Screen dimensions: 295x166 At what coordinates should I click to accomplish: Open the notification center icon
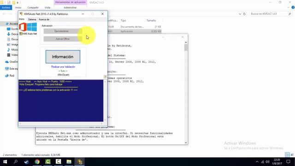point(288,162)
